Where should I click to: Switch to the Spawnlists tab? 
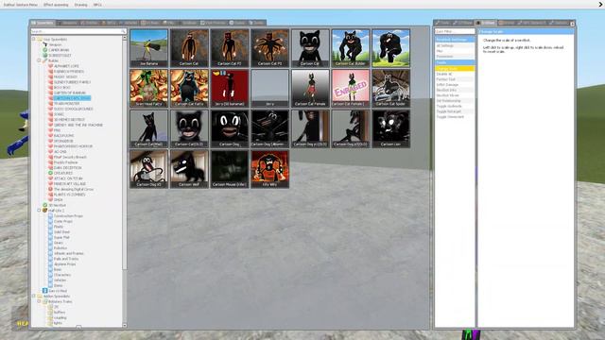point(43,23)
